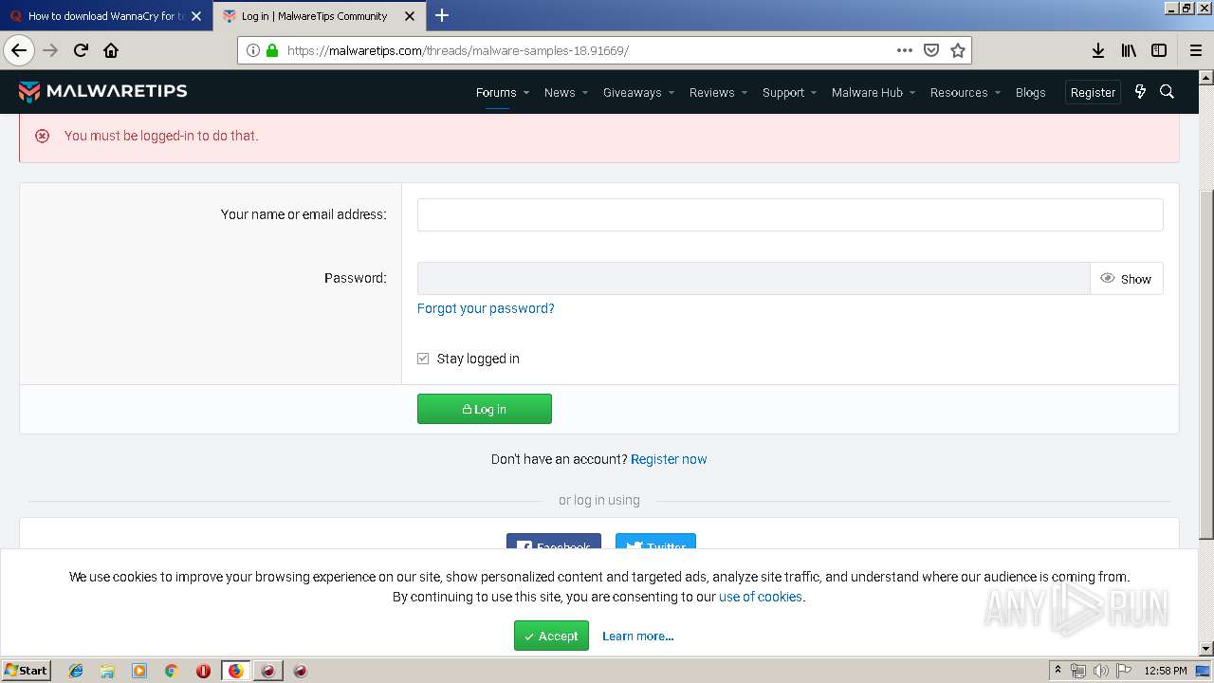
Task: Open page actions three-dot menu
Action: (x=905, y=50)
